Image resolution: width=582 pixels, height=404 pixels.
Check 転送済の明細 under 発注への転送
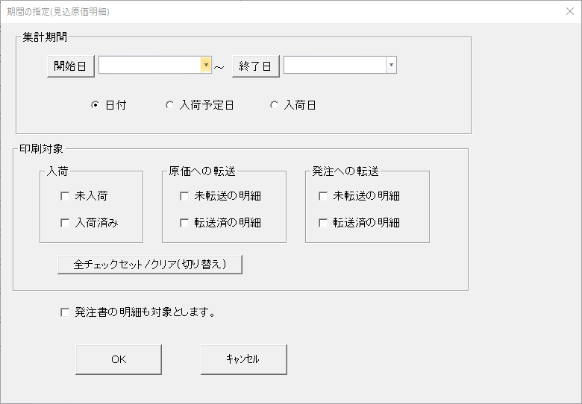(x=323, y=222)
